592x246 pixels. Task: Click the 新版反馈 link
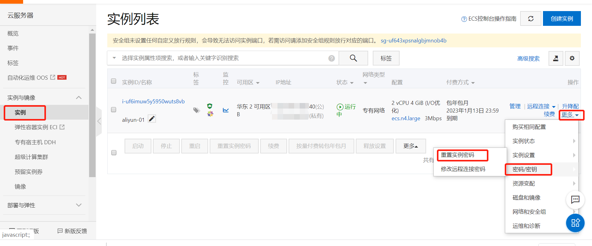coord(72,231)
